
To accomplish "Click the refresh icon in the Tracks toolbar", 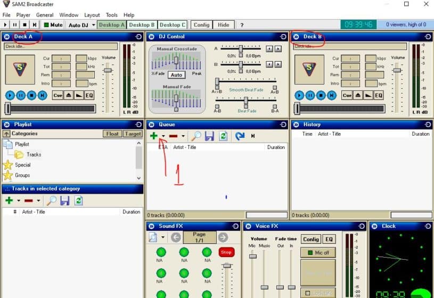I will click(79, 201).
